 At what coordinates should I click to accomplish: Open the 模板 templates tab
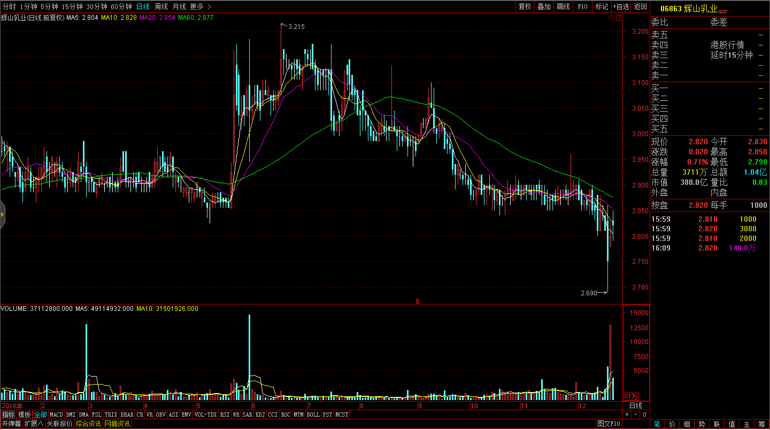[25, 415]
